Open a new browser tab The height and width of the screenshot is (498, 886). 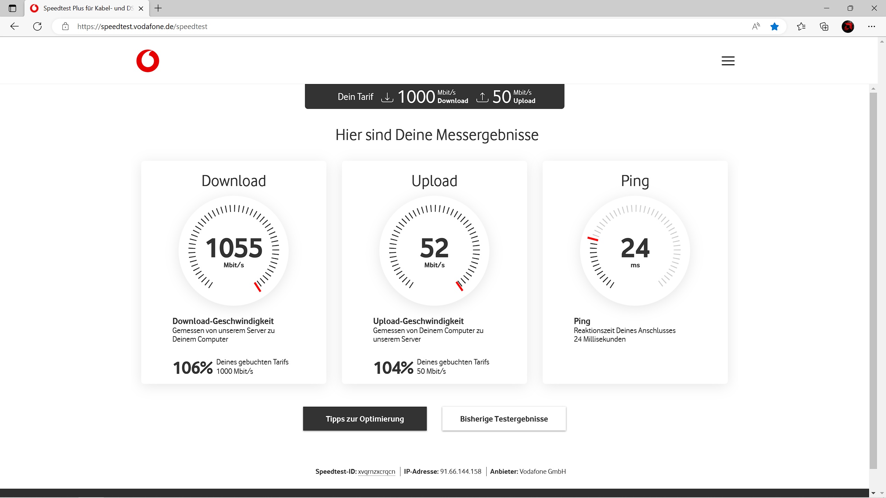[x=158, y=8]
